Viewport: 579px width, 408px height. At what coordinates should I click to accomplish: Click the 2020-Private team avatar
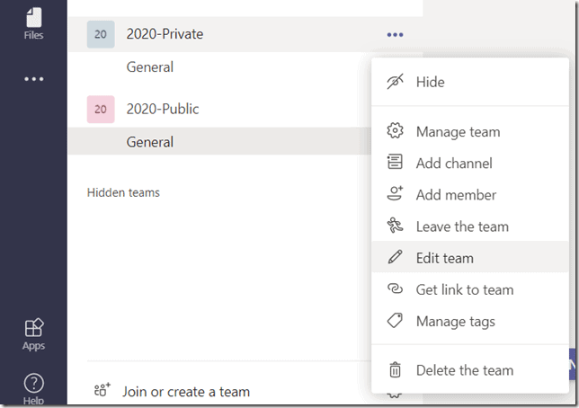click(101, 34)
